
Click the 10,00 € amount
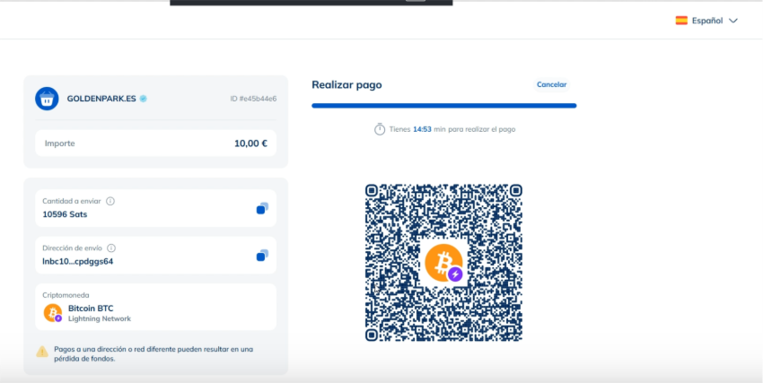(x=250, y=144)
